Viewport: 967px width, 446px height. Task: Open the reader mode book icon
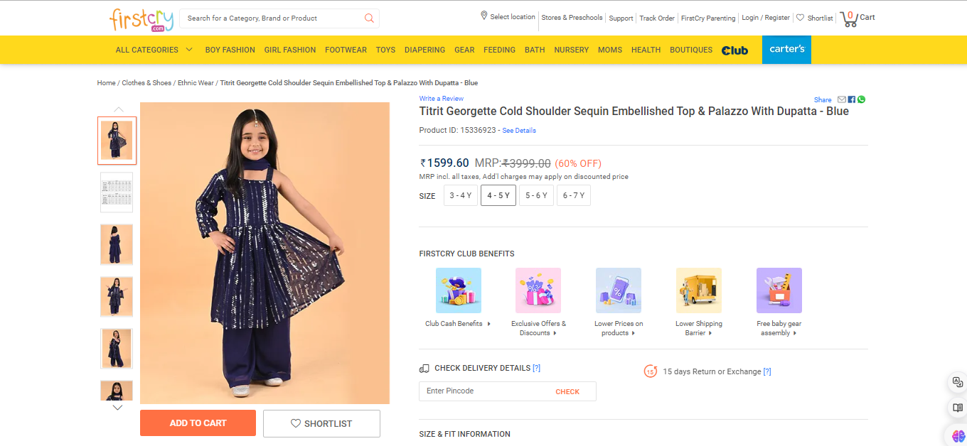click(957, 408)
